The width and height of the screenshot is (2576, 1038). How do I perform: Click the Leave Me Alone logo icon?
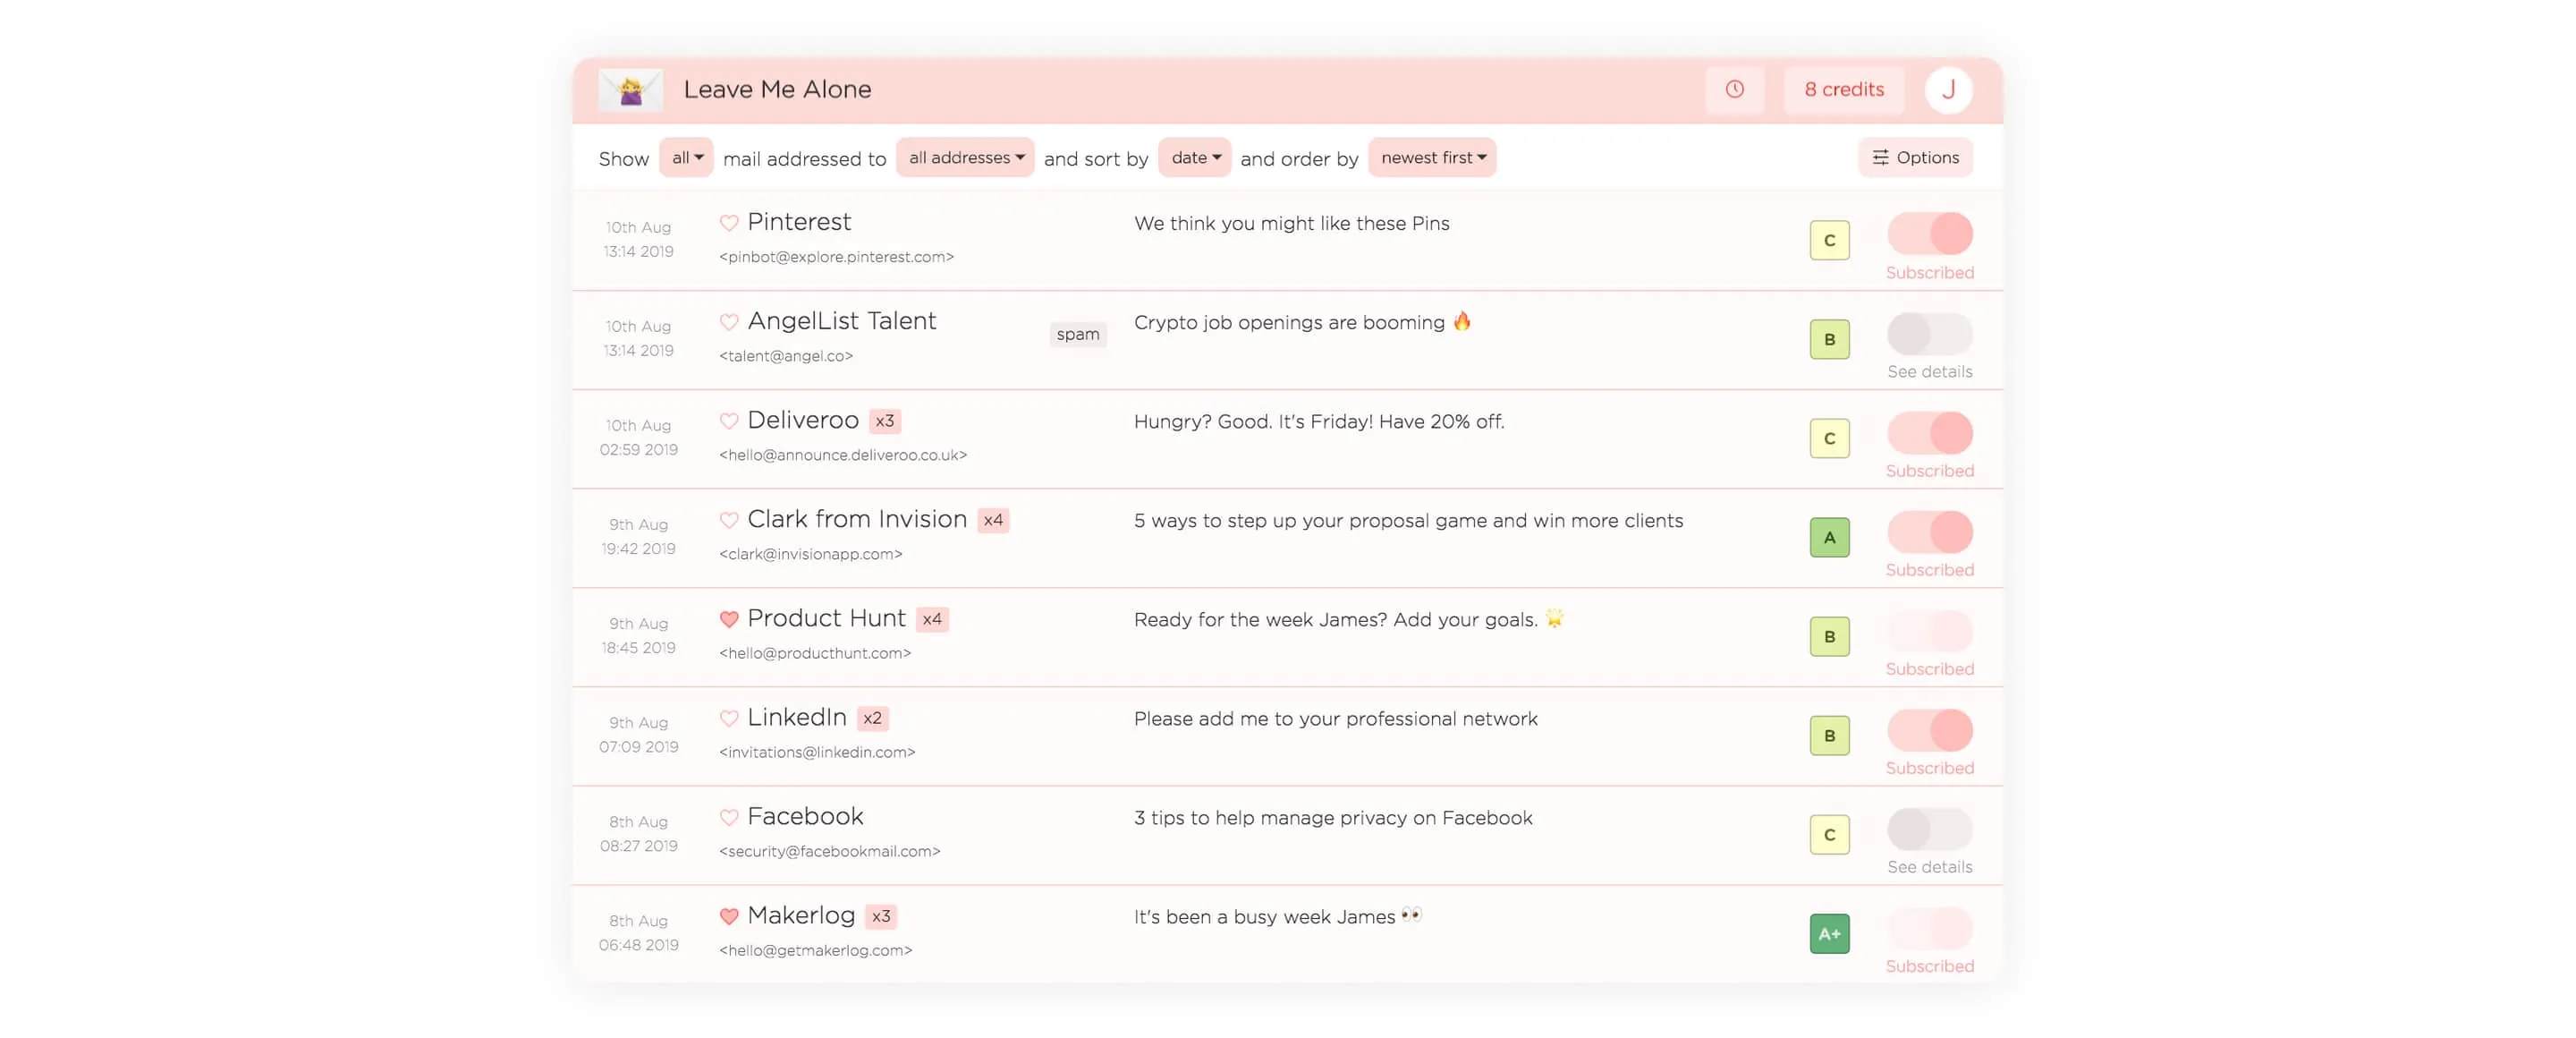[630, 90]
